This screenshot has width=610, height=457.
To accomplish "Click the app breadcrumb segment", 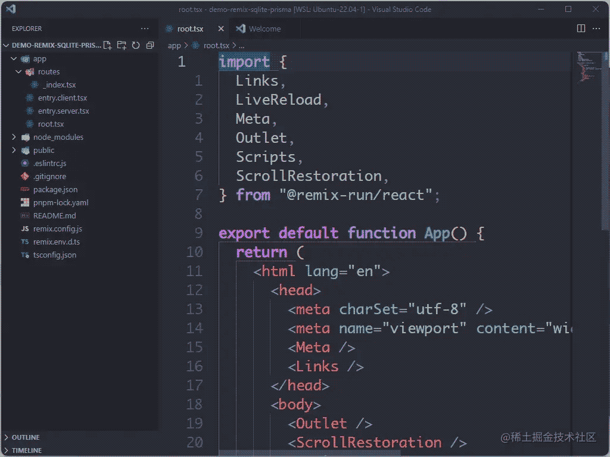I will click(x=174, y=45).
